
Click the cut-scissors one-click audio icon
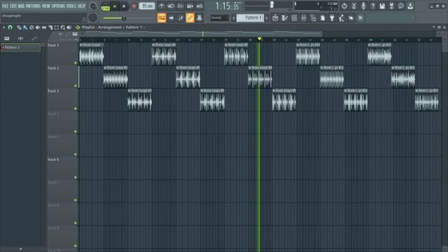pyautogui.click(x=353, y=6)
